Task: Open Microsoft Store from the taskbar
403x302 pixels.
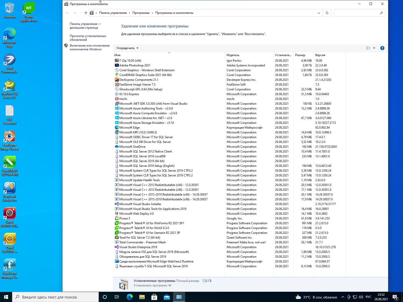Action: point(154,297)
